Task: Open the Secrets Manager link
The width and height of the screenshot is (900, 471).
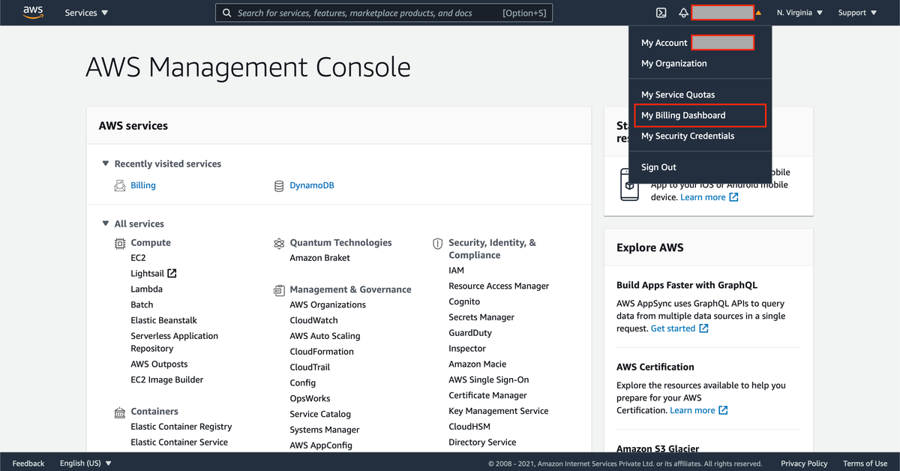Action: [x=481, y=317]
